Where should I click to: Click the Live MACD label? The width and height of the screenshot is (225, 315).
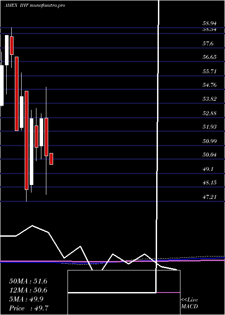click(189, 303)
